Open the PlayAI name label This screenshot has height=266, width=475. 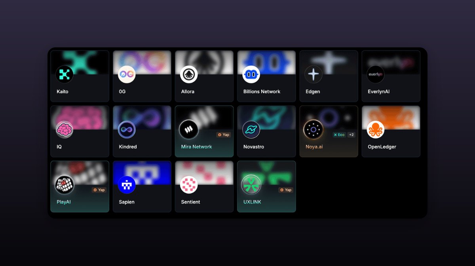pos(64,202)
